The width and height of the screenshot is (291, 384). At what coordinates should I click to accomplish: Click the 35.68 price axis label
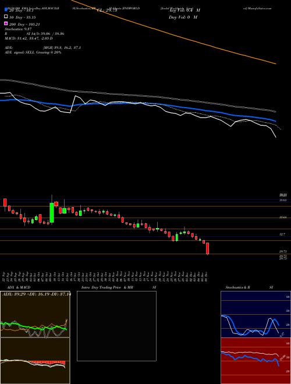pyautogui.click(x=283, y=217)
